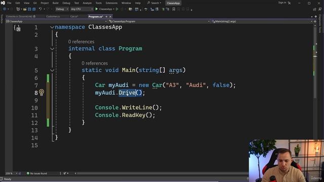Click the split editor icon under settings gear

(x=315, y=21)
